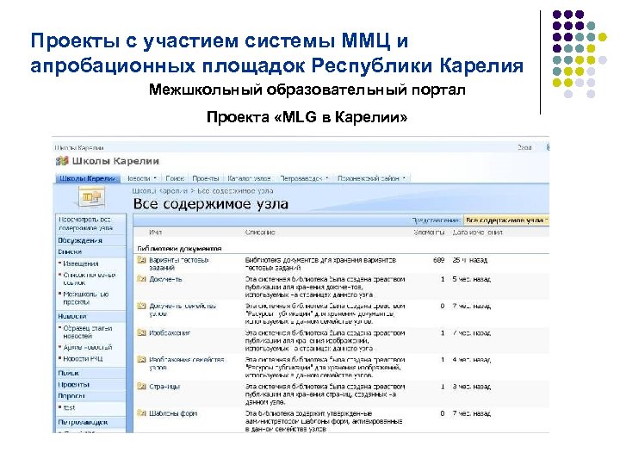This screenshot has height=465, width=620.
Task: Open the Каталог узлов navigation tab
Action: click(249, 178)
